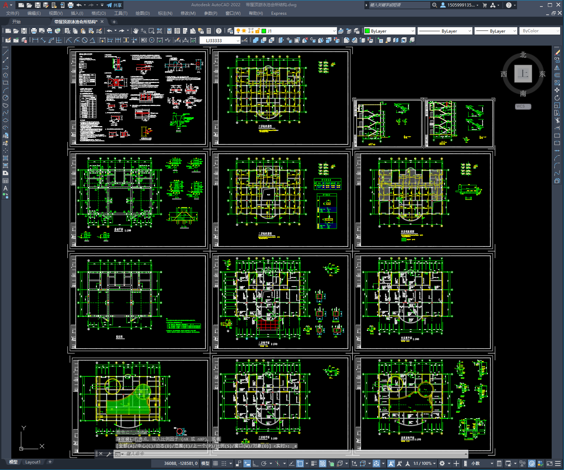Click the Pan hand tool

[136, 31]
